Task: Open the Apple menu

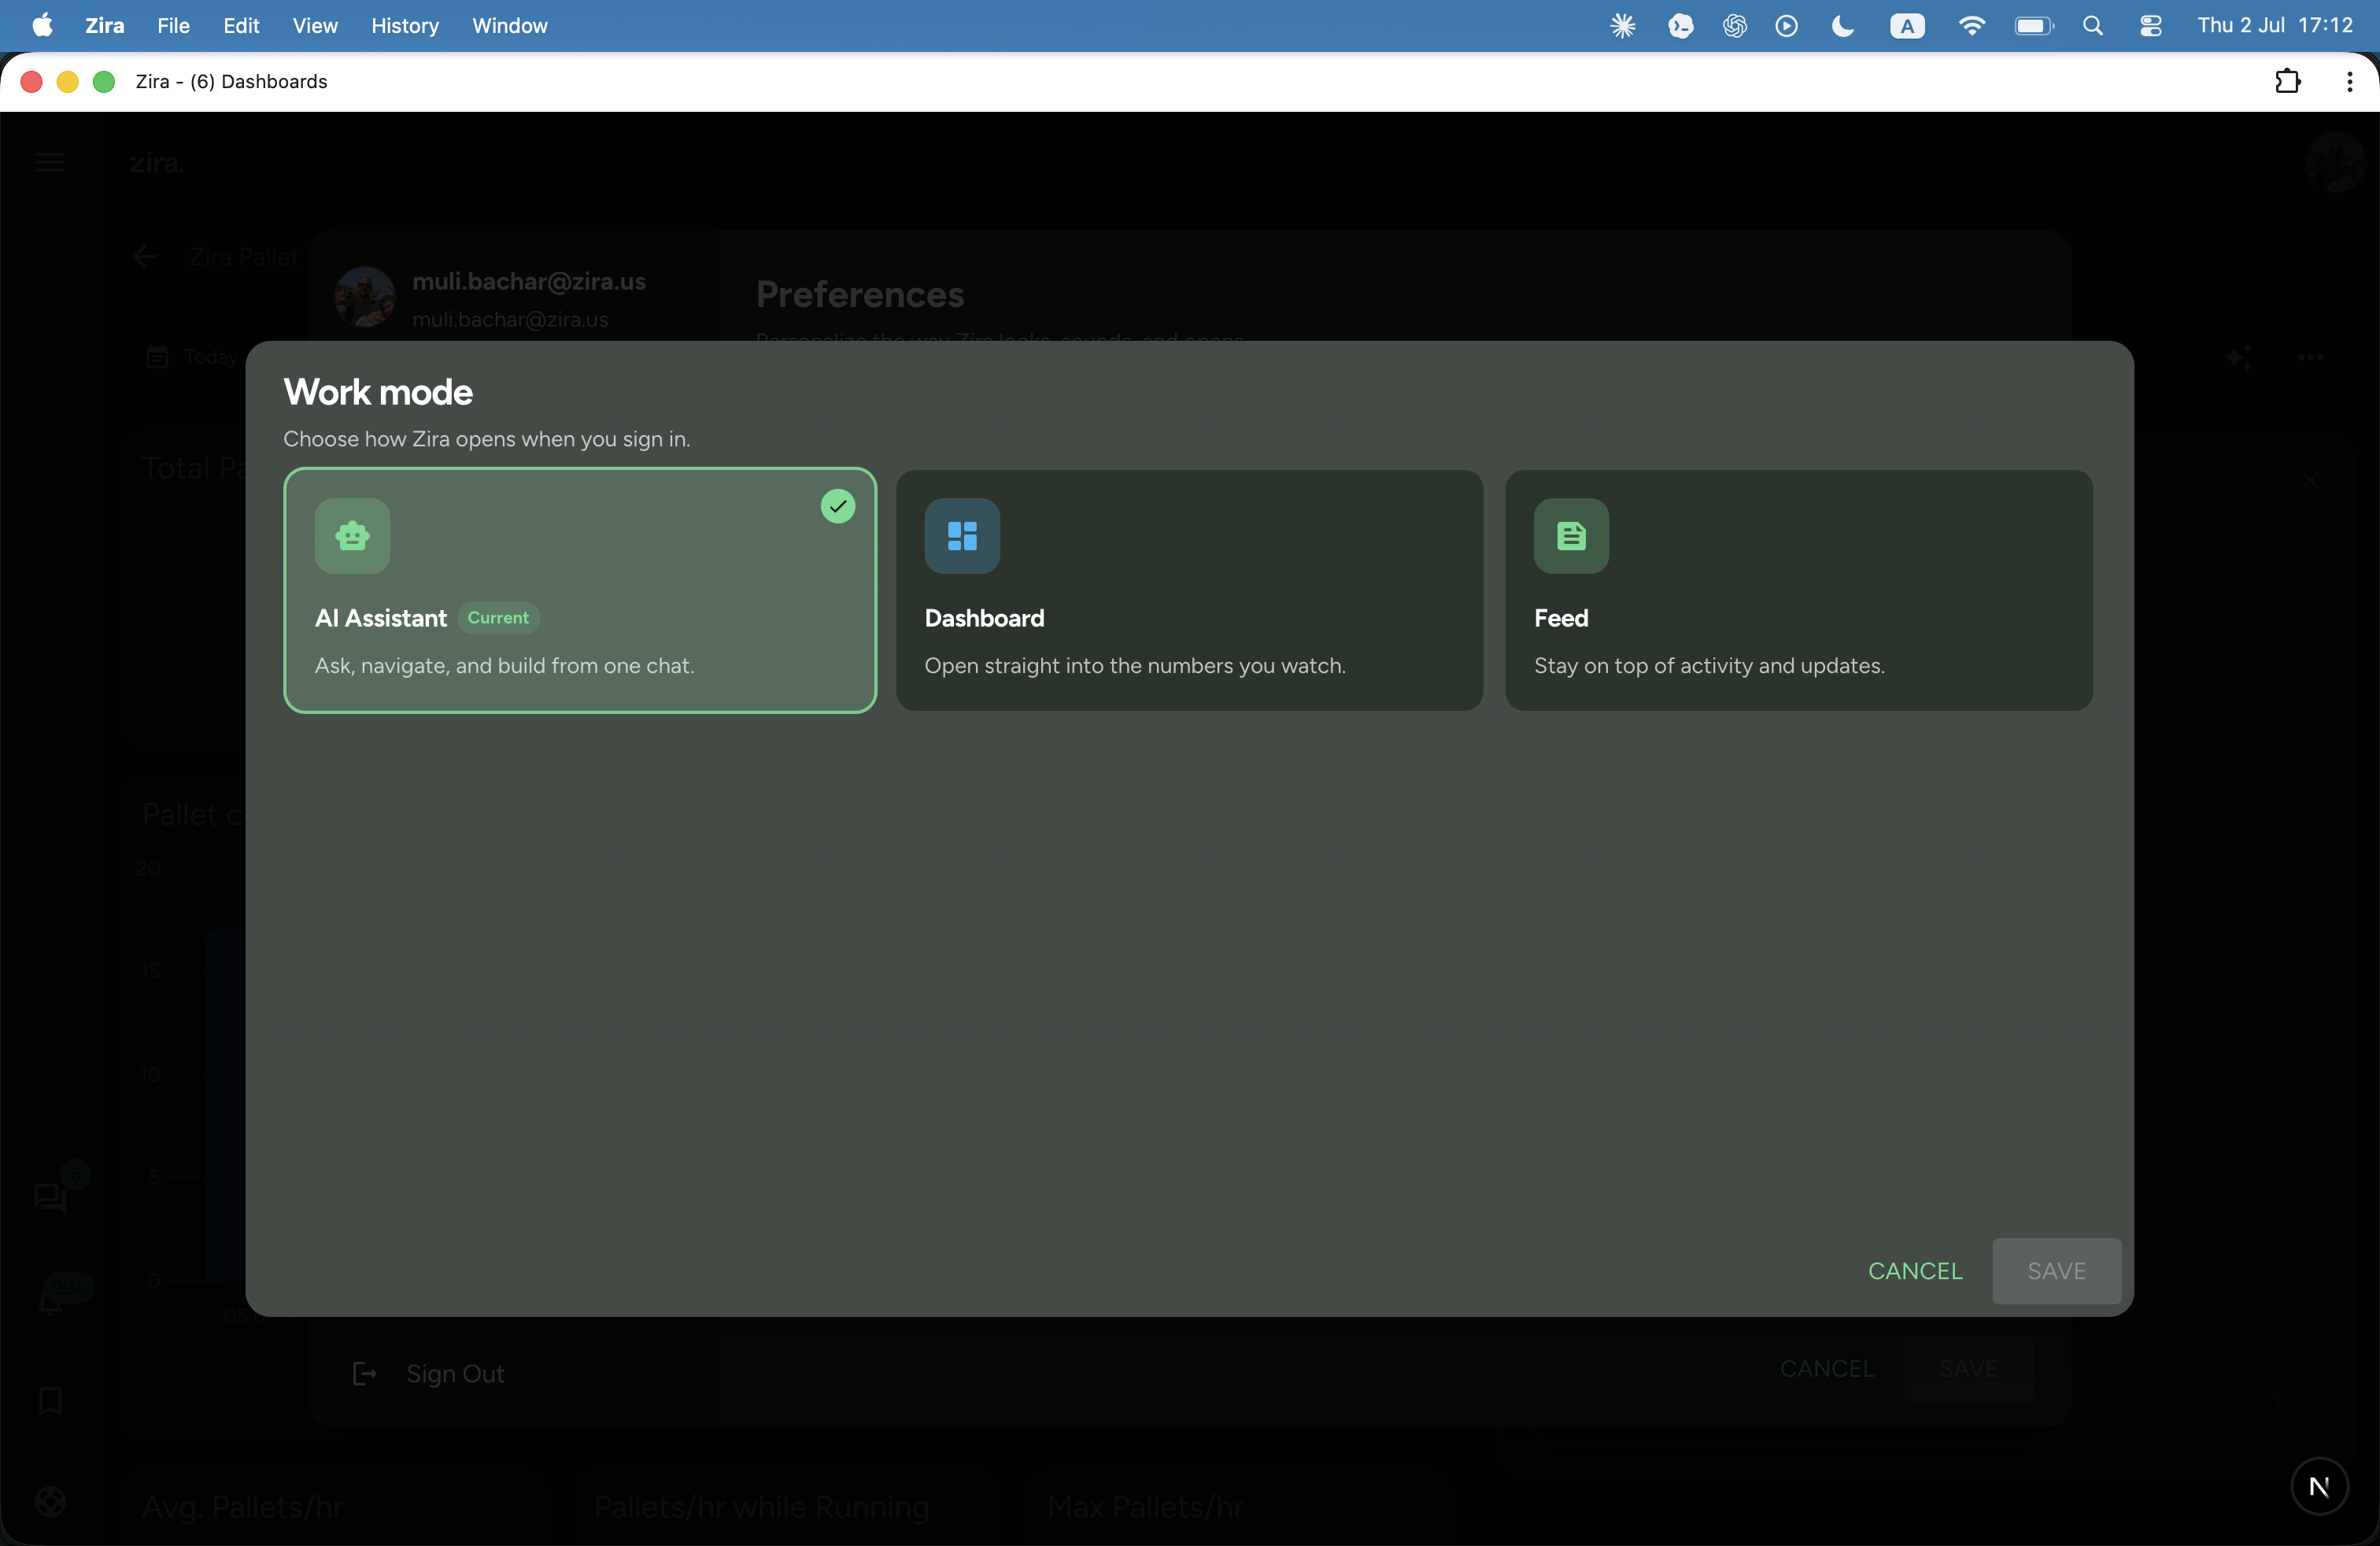Action: [42, 25]
